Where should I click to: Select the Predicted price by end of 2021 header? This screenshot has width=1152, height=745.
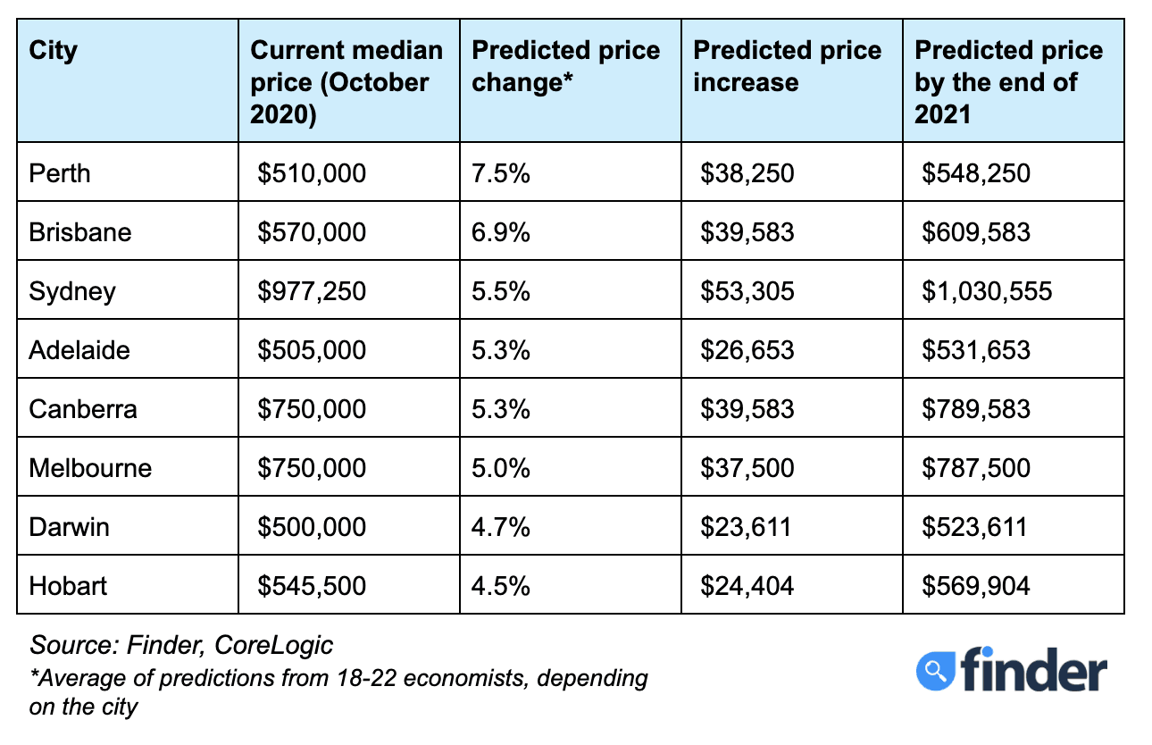tap(1009, 82)
